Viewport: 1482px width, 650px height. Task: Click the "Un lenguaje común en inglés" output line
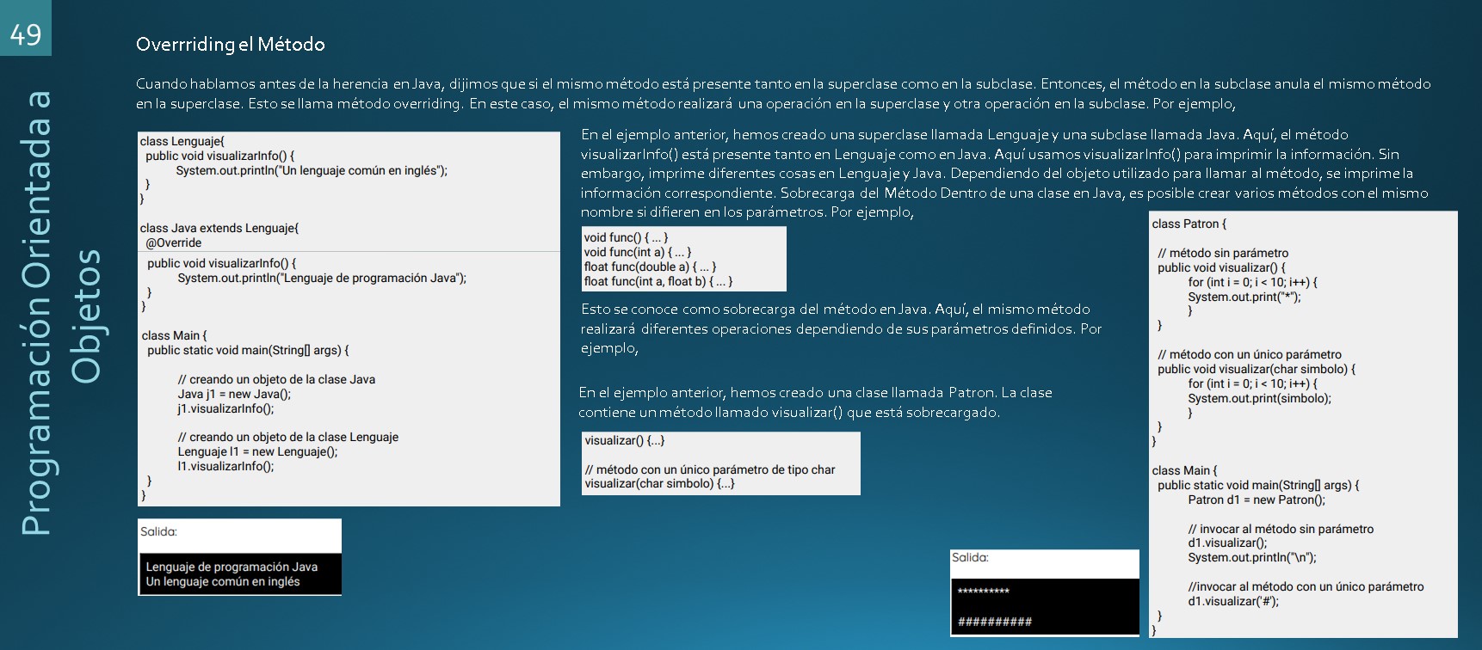click(x=223, y=582)
